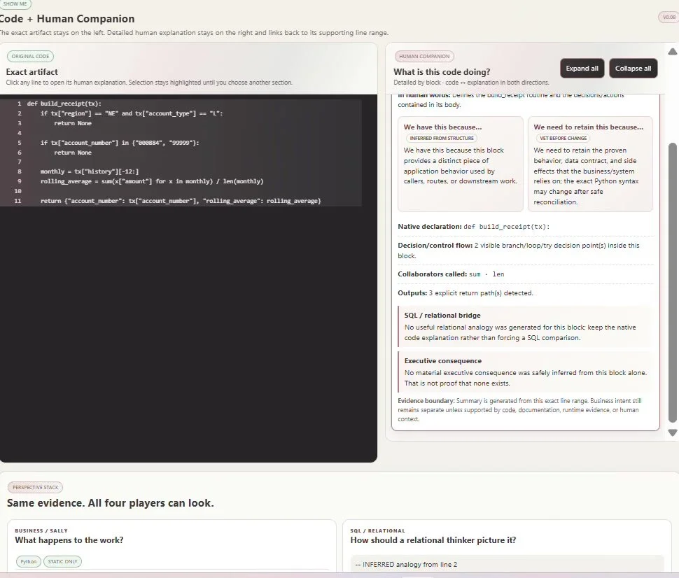This screenshot has width=679, height=578.
Task: Click the Python tag
Action: pyautogui.click(x=29, y=561)
